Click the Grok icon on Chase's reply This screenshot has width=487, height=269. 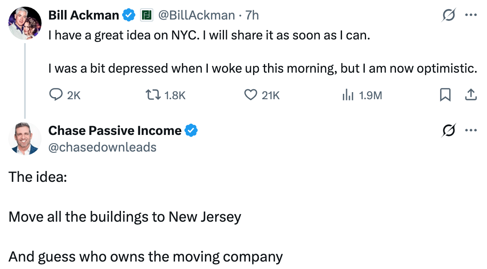click(449, 131)
